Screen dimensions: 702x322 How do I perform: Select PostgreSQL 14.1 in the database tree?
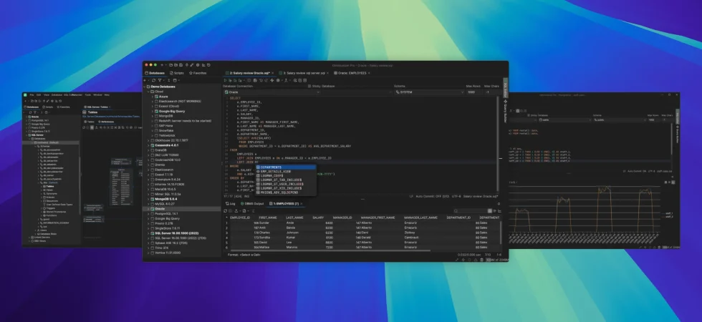click(x=166, y=214)
